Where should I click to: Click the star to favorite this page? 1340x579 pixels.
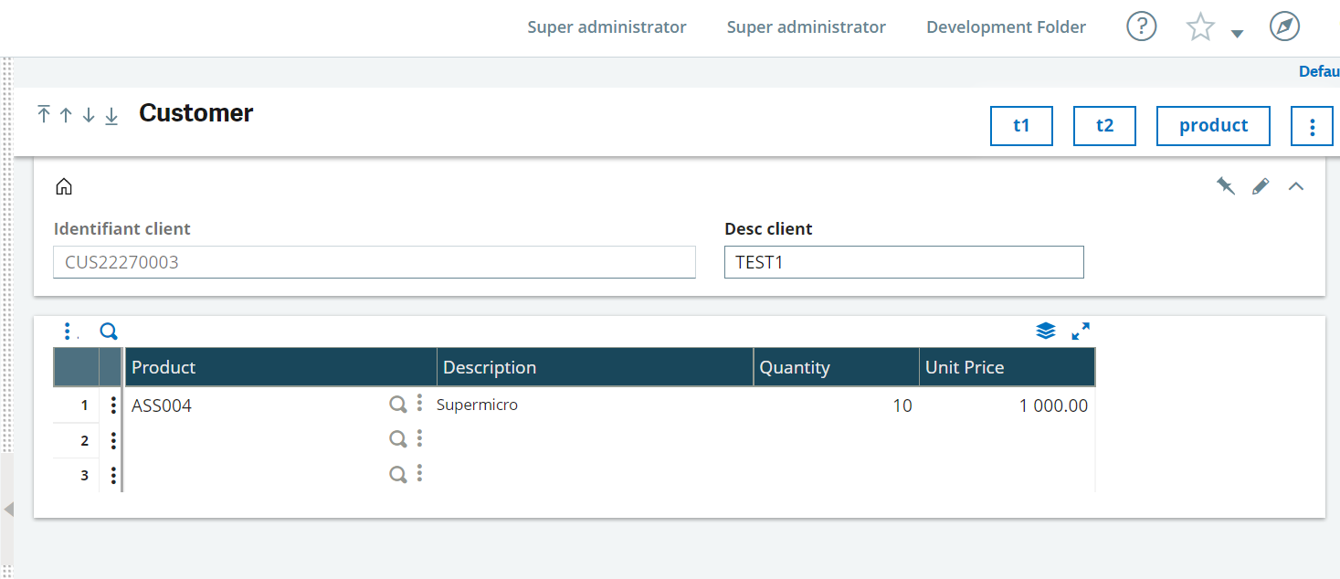click(1200, 26)
